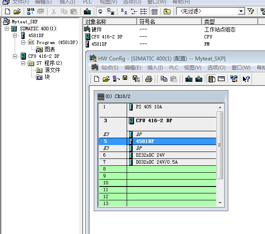
Task: Click Paste icon in SIMATIC Manager toolbar
Action: point(74,12)
